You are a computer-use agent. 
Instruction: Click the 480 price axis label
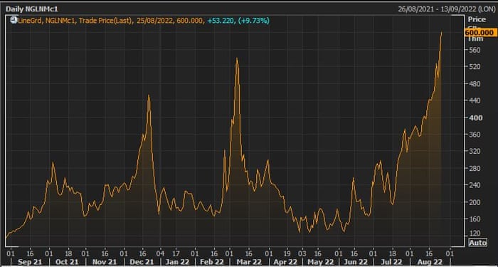pos(474,84)
